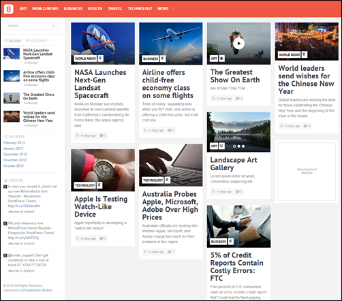This screenshot has height=301, width=342.
Task: Open sidebar link World leaders send wishes
Action: [x=39, y=116]
